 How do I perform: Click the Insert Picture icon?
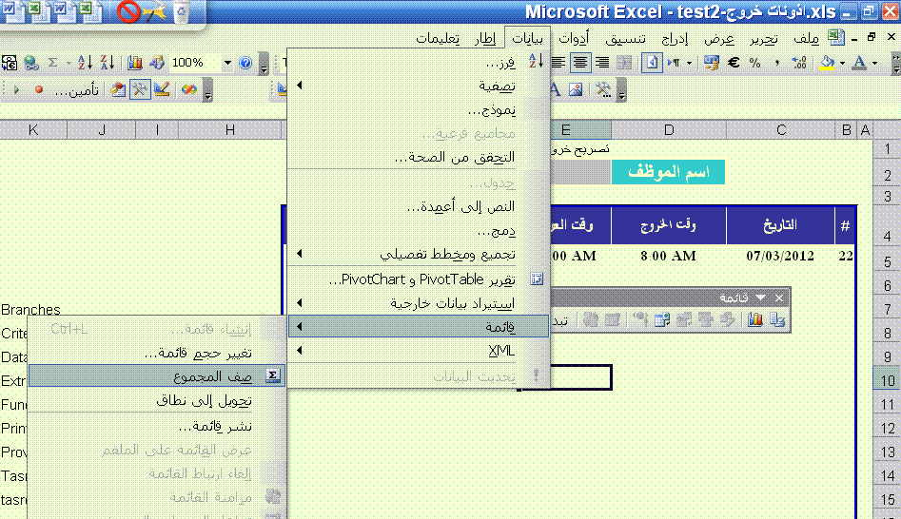pos(576,89)
